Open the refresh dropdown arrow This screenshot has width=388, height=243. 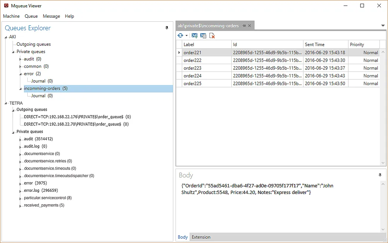187,35
